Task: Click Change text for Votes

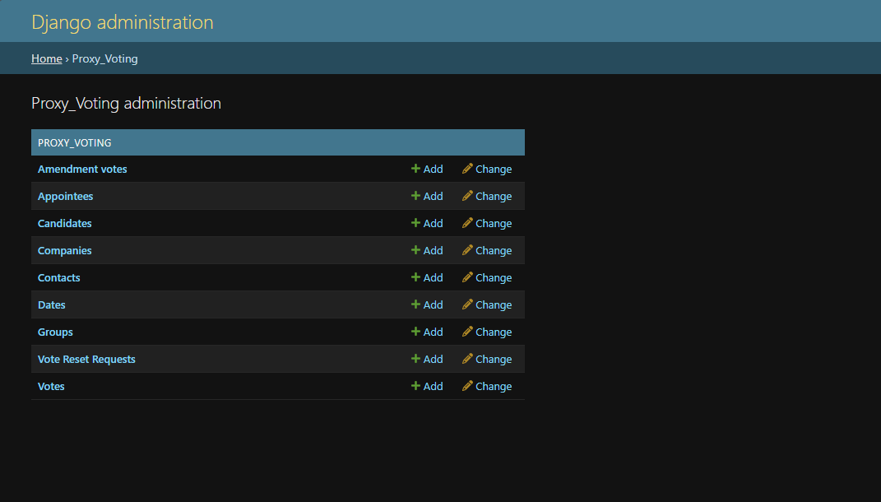Action: tap(494, 386)
